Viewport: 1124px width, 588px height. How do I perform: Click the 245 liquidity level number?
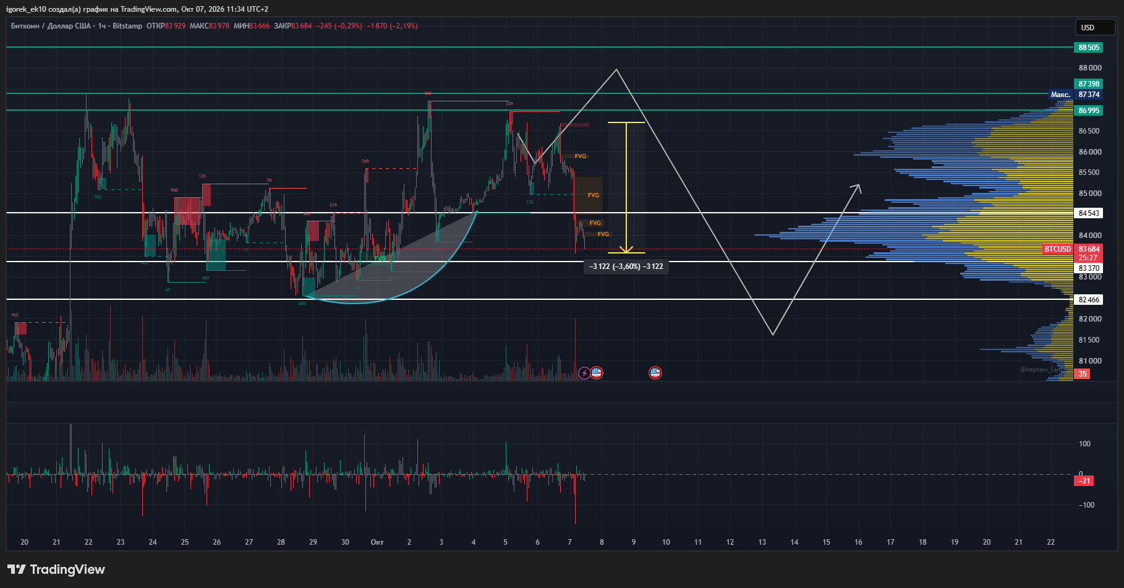pos(365,161)
